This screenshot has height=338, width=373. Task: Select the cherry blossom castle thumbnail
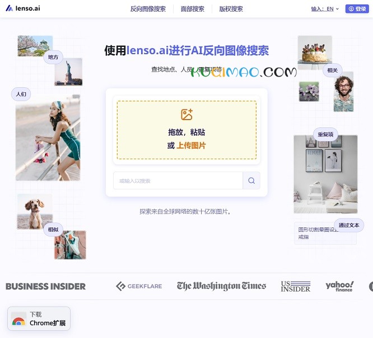pos(35,46)
